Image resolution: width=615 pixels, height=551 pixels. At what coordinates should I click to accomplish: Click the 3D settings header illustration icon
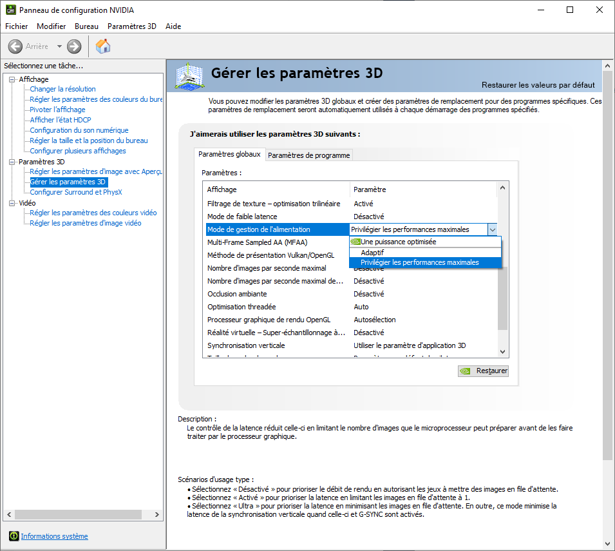pos(190,76)
